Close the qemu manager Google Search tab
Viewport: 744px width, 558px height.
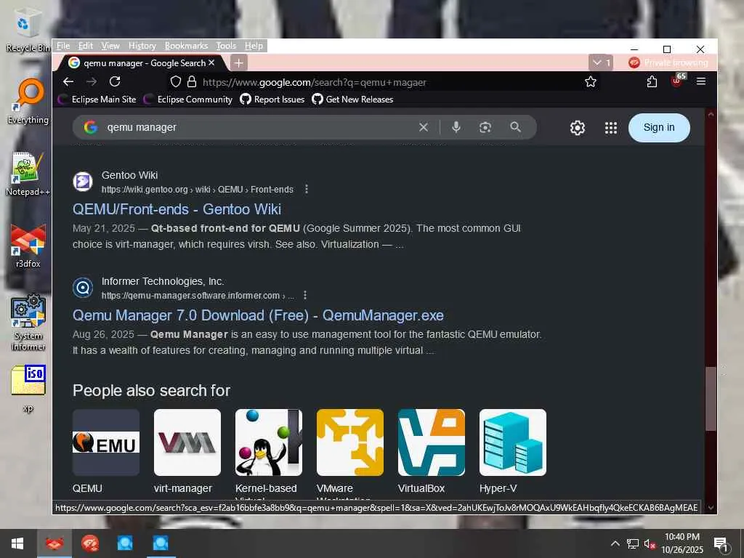point(211,62)
